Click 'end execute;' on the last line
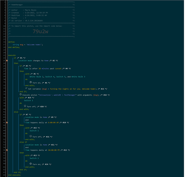 15,175
